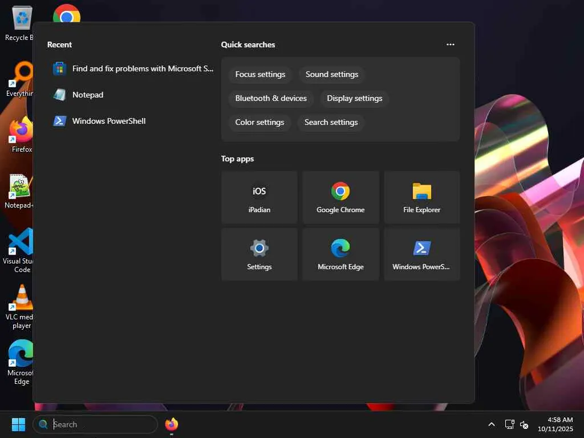Select the Focus settings quick search
Image resolution: width=584 pixels, height=438 pixels.
pos(260,75)
